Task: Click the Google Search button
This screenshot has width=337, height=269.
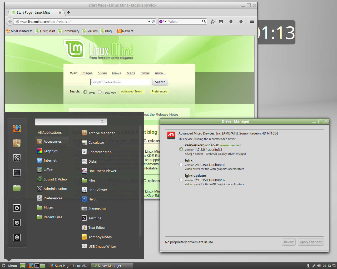Action: click(x=160, y=82)
